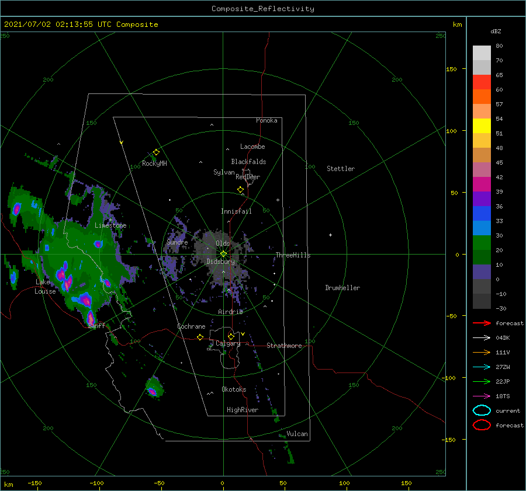Click the Ponoka label
526x491 pixels.
pos(267,120)
